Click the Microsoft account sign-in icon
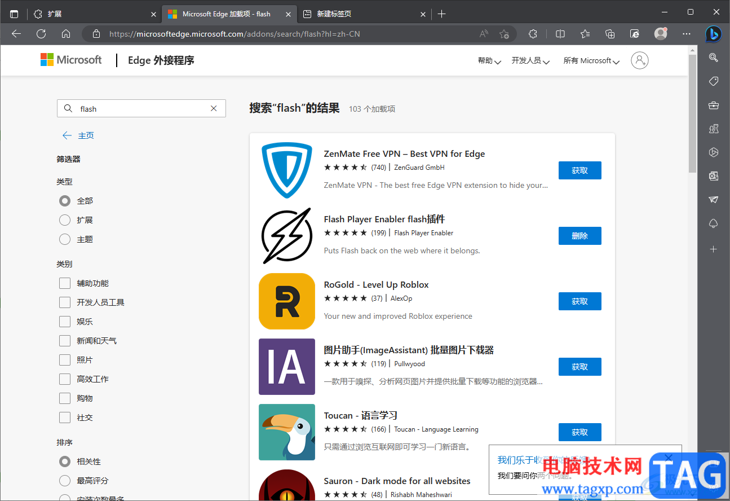The width and height of the screenshot is (730, 501). pos(640,60)
